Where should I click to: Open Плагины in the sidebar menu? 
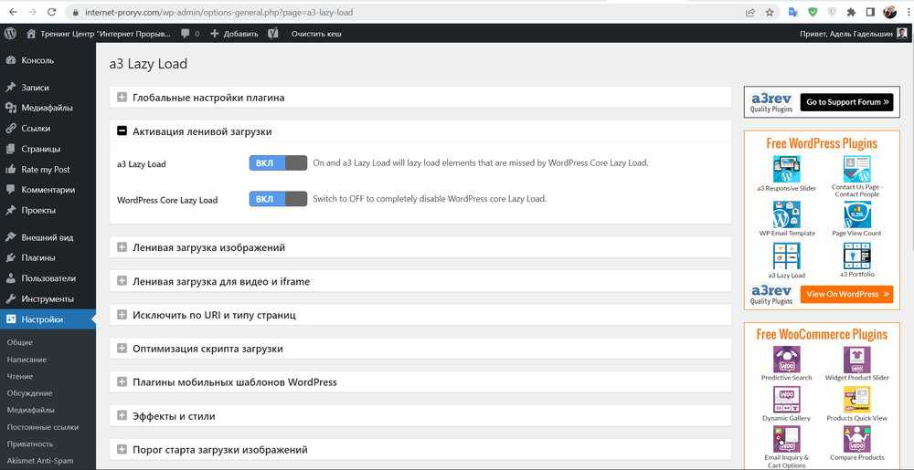38,257
